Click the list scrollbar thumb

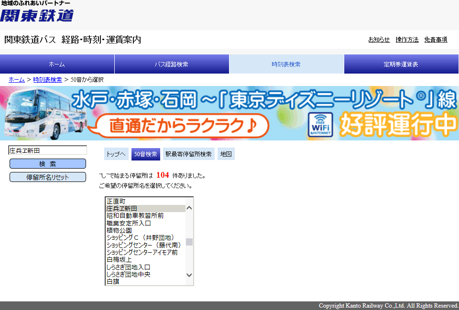189,242
